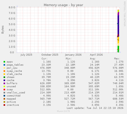This screenshot has height=114, width=127.
Task: Click the swap red legend swatch
Action: pos(4,90)
